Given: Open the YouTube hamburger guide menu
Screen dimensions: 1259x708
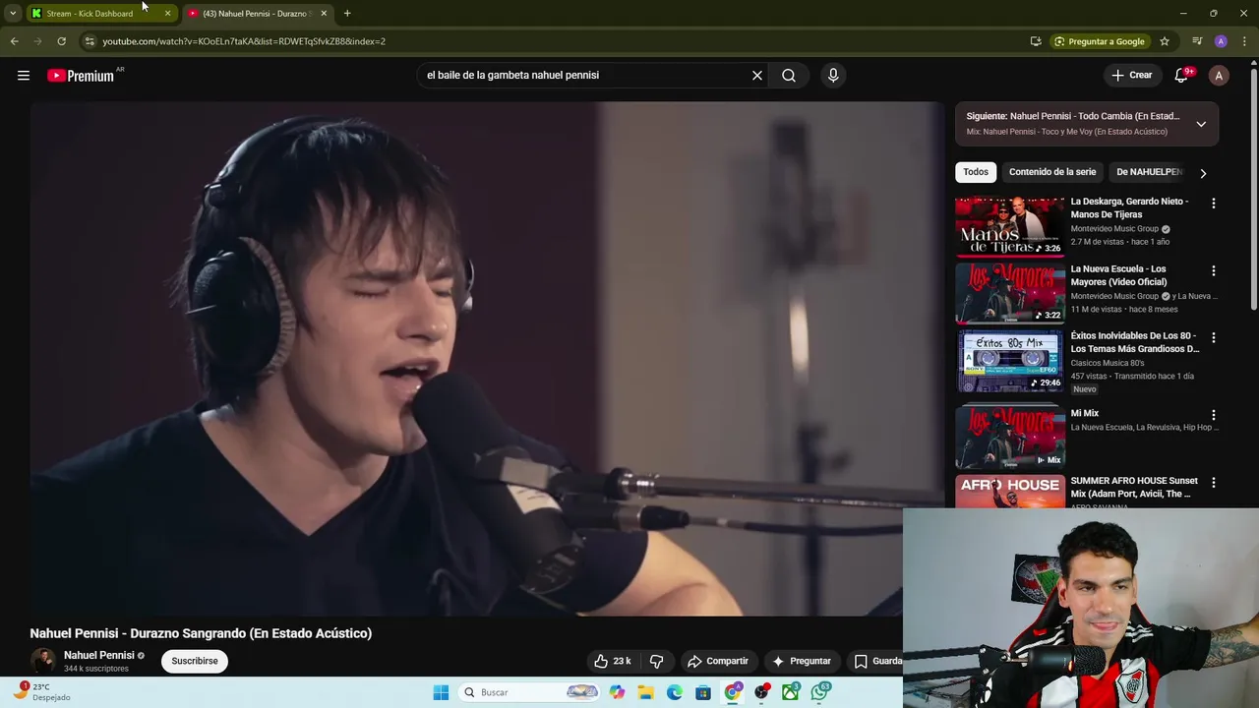Looking at the screenshot, I should [x=24, y=76].
